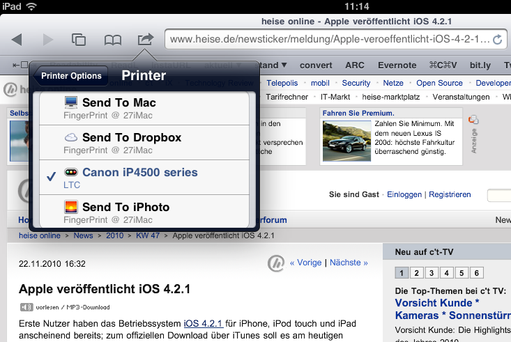Open the iOS 4.2.1 article link
Viewport: 511px width, 342px height.
[204, 323]
